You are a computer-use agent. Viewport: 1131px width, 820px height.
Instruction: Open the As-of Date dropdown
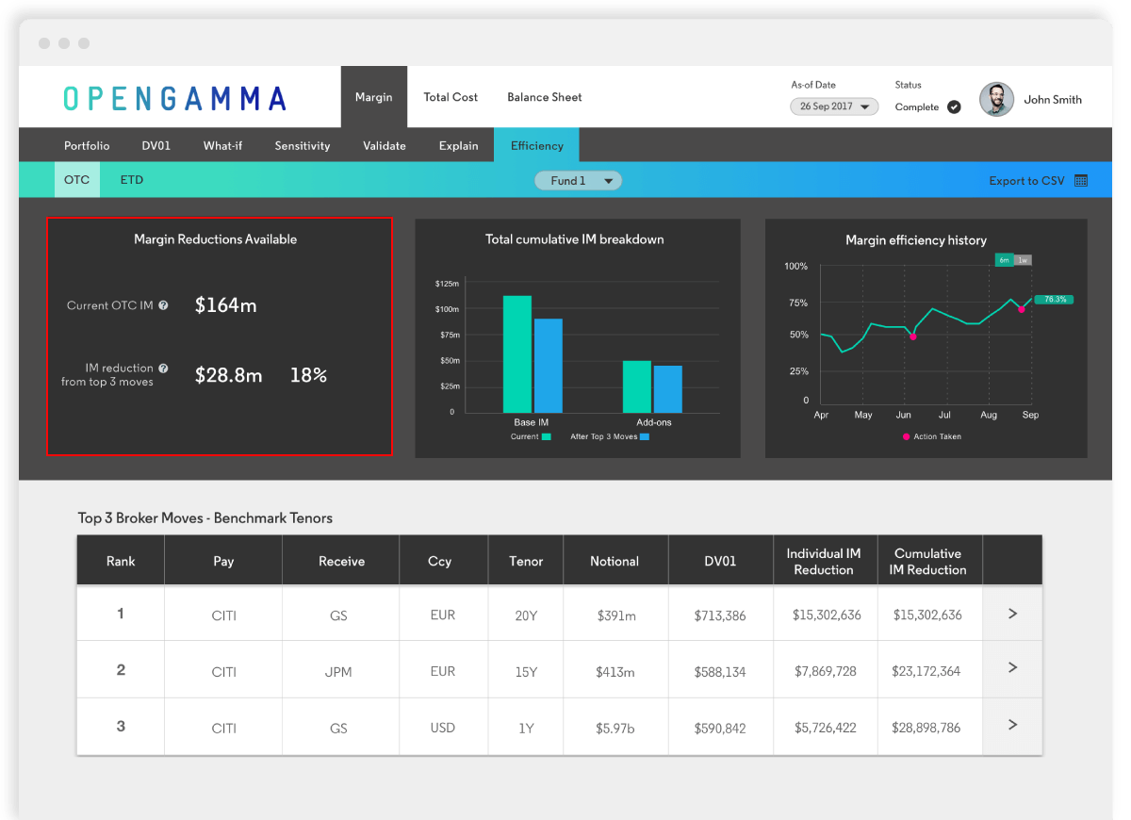coord(834,107)
